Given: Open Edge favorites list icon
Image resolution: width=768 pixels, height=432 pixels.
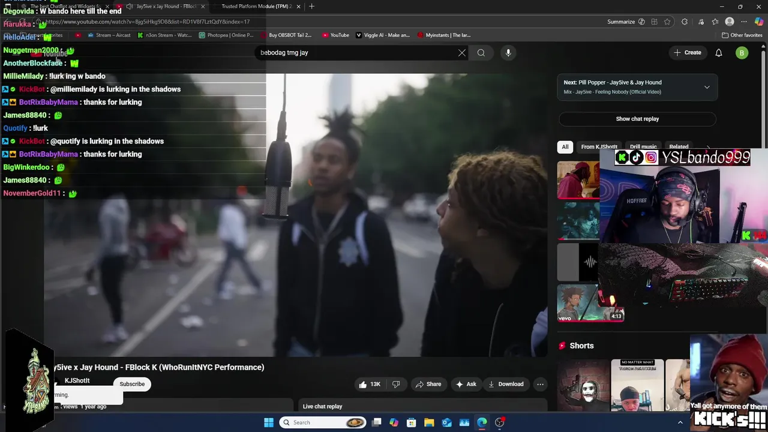Looking at the screenshot, I should pyautogui.click(x=715, y=22).
